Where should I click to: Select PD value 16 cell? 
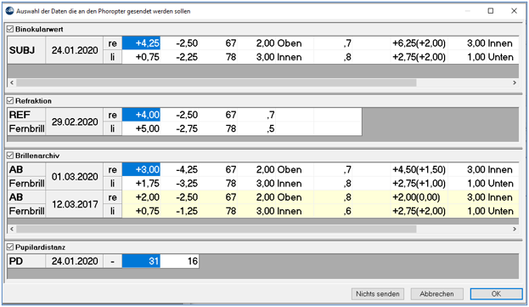[x=180, y=261]
